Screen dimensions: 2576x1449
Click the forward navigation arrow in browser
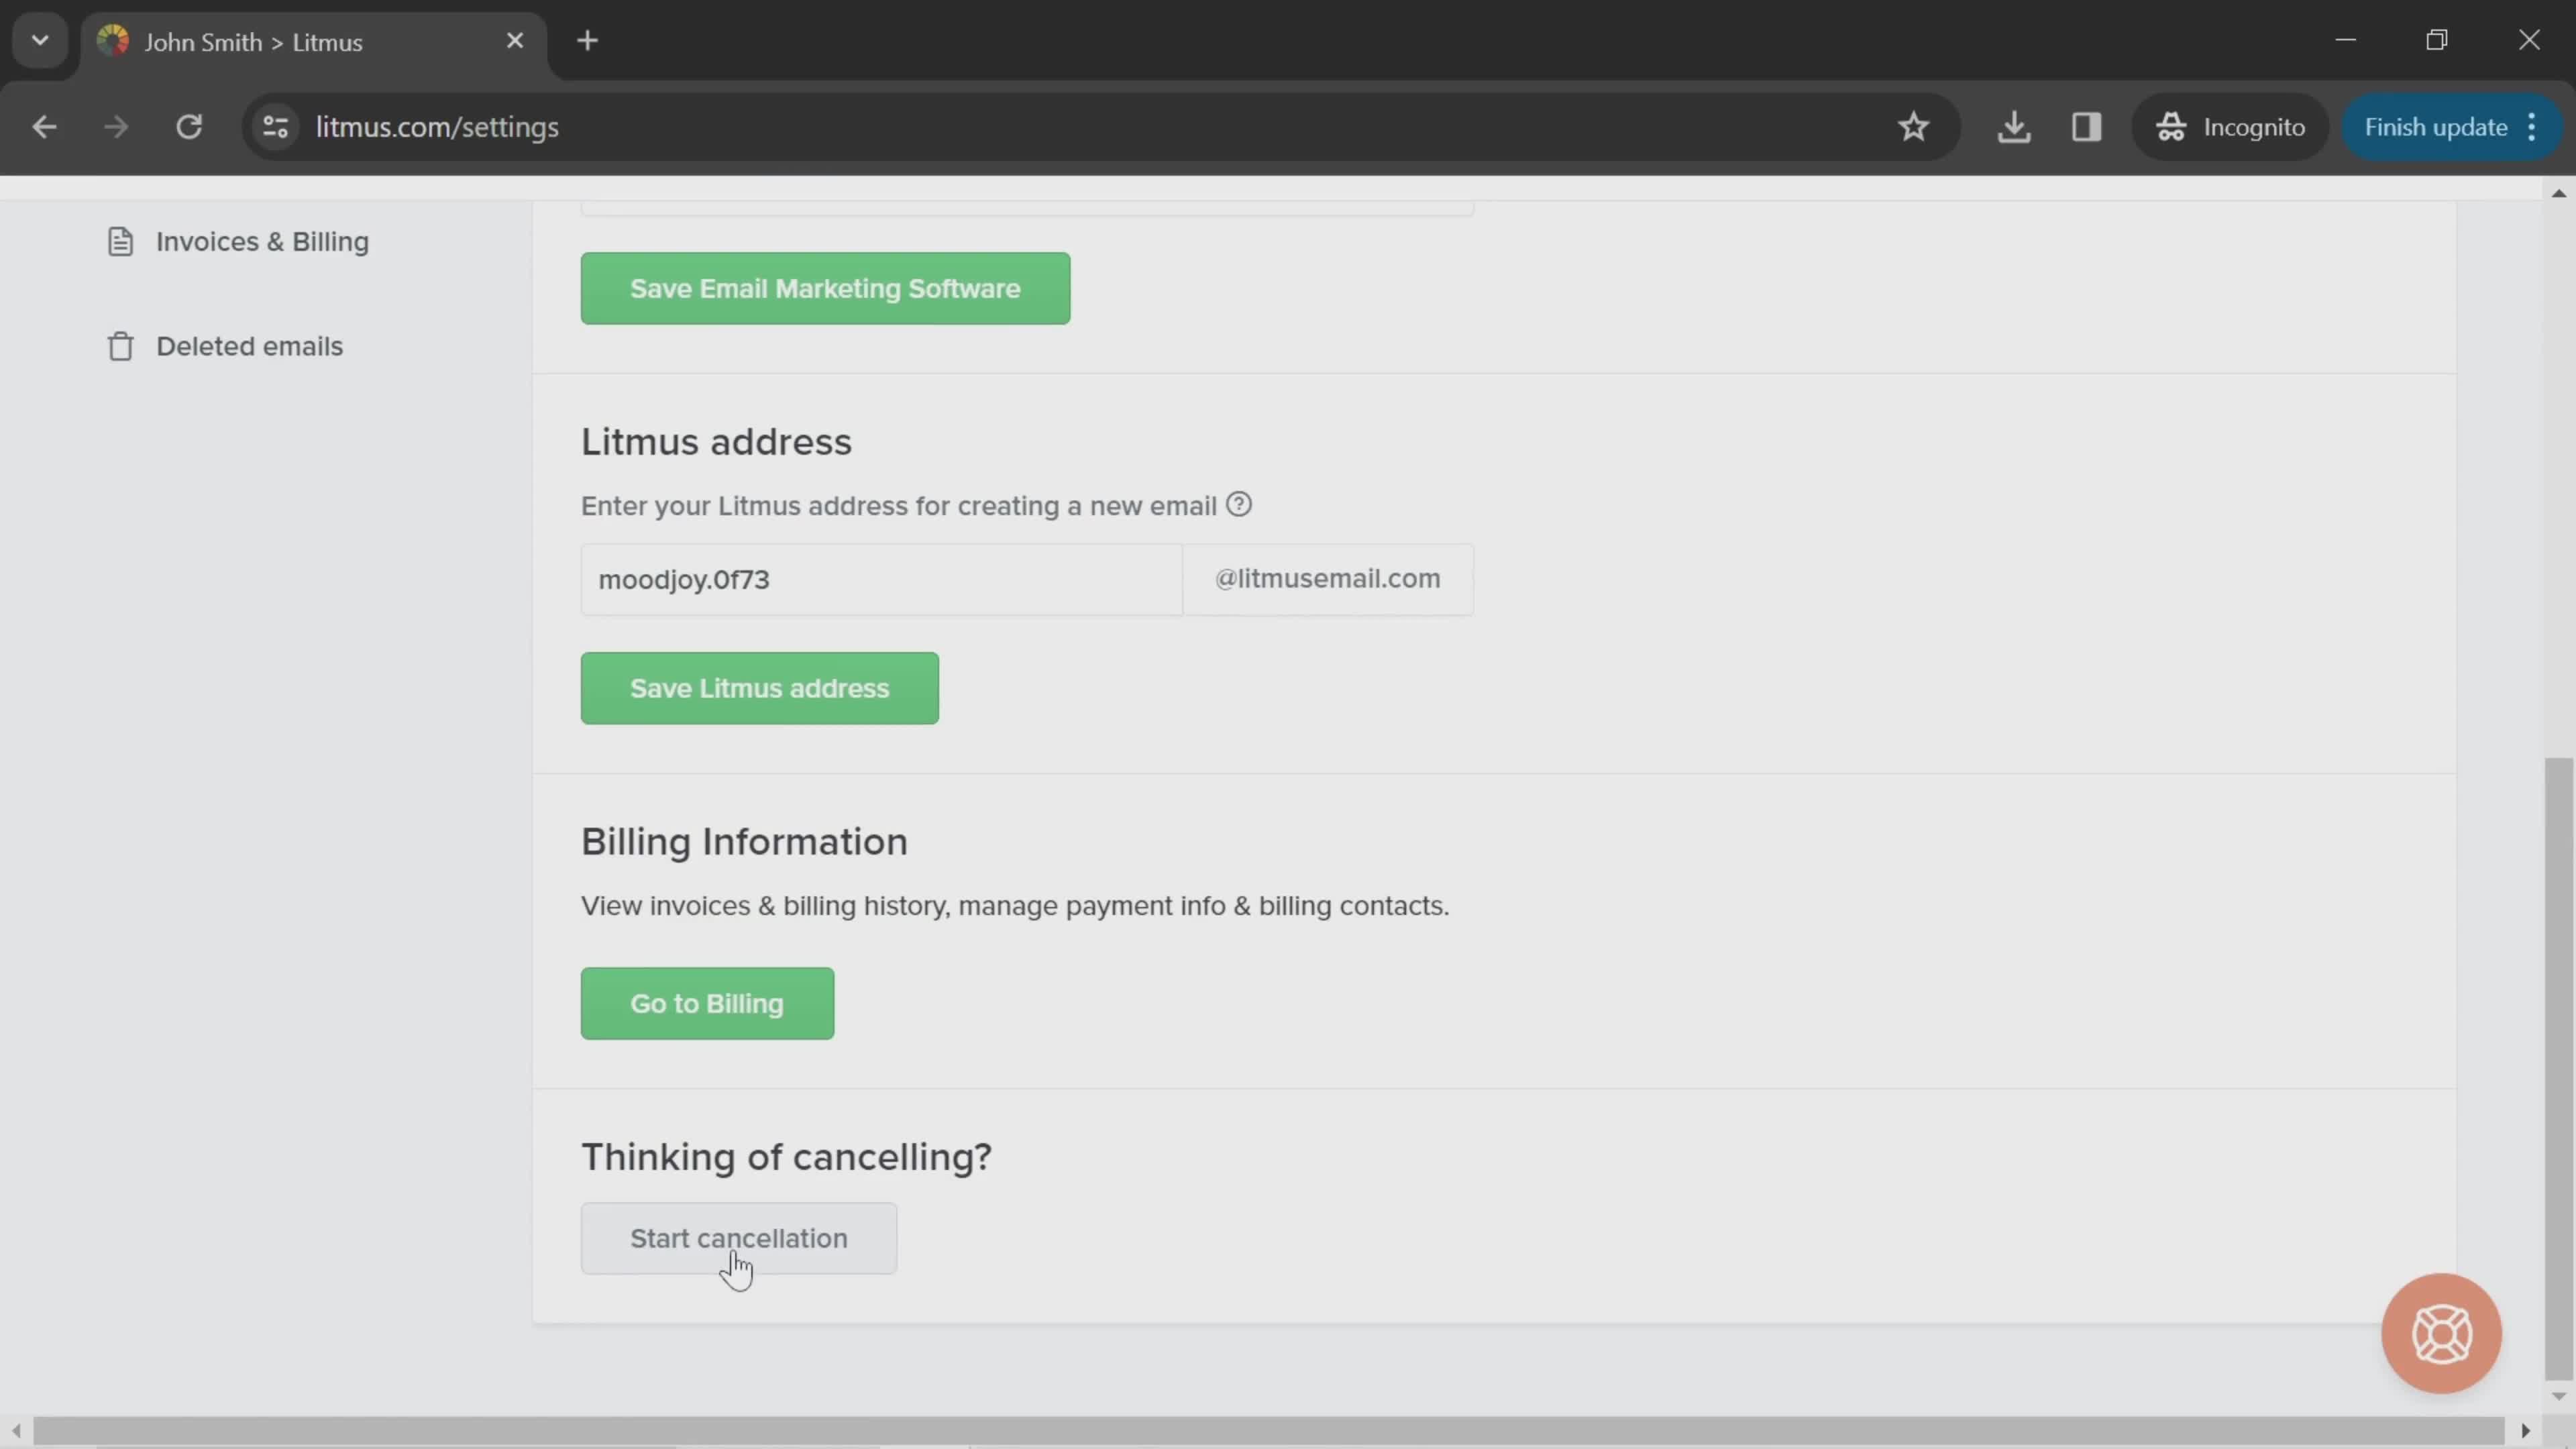(115, 125)
